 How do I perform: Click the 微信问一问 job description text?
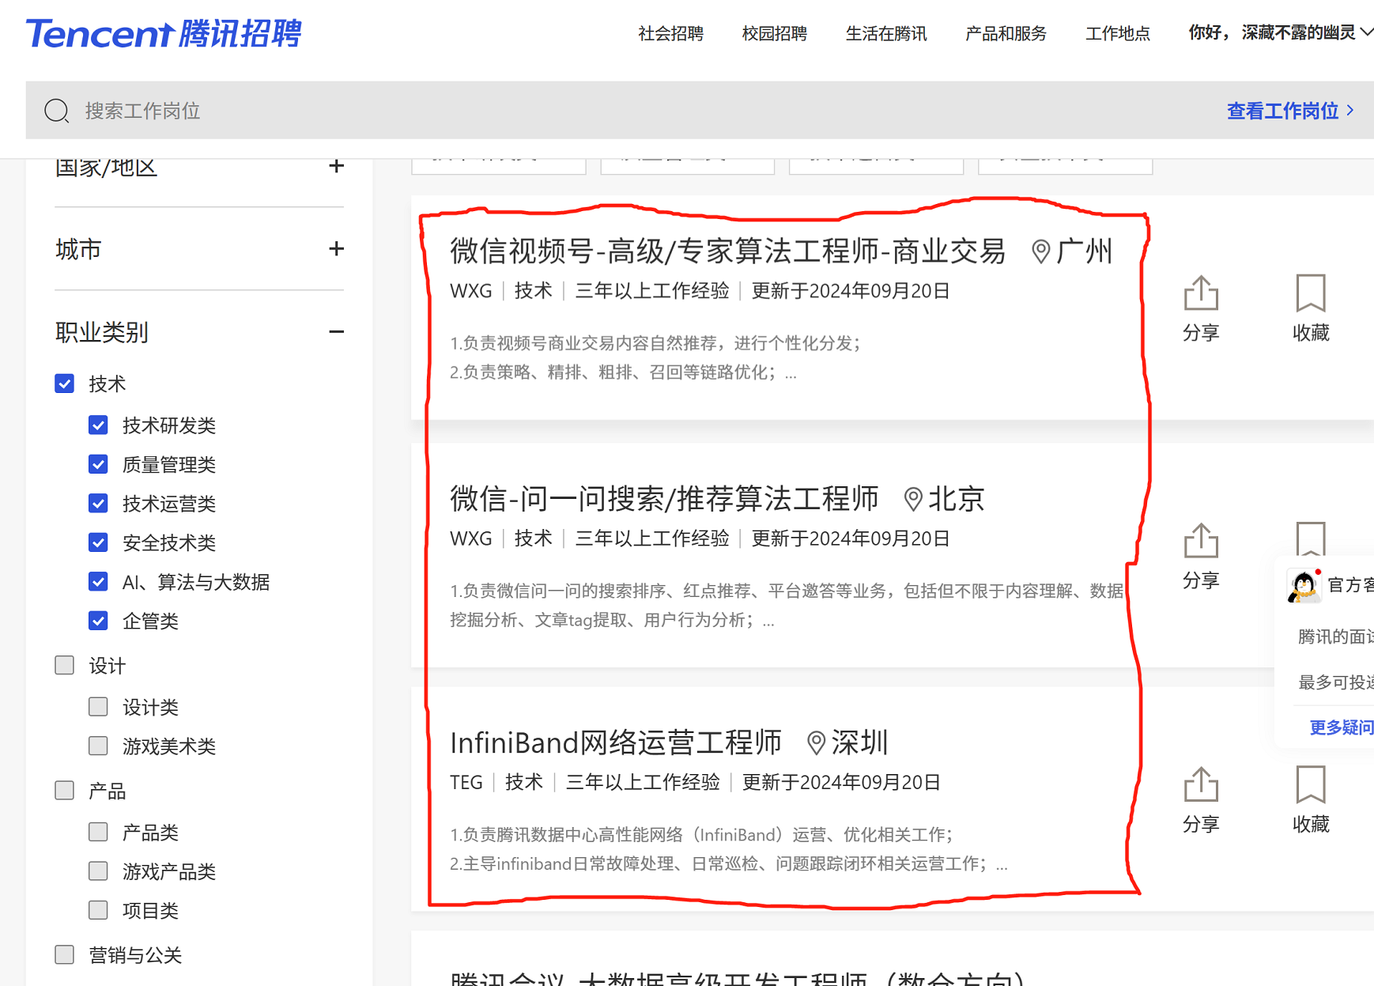point(787,606)
